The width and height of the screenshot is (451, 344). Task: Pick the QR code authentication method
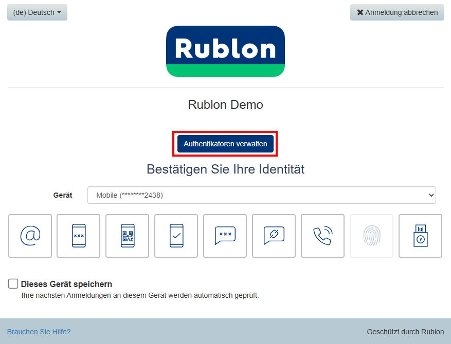pyautogui.click(x=128, y=236)
